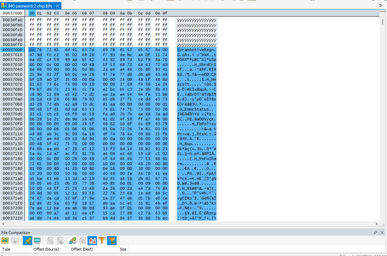Click the NvramActiveRegn. ASCII text
The width and height of the screenshot is (387, 256).
[197, 50]
